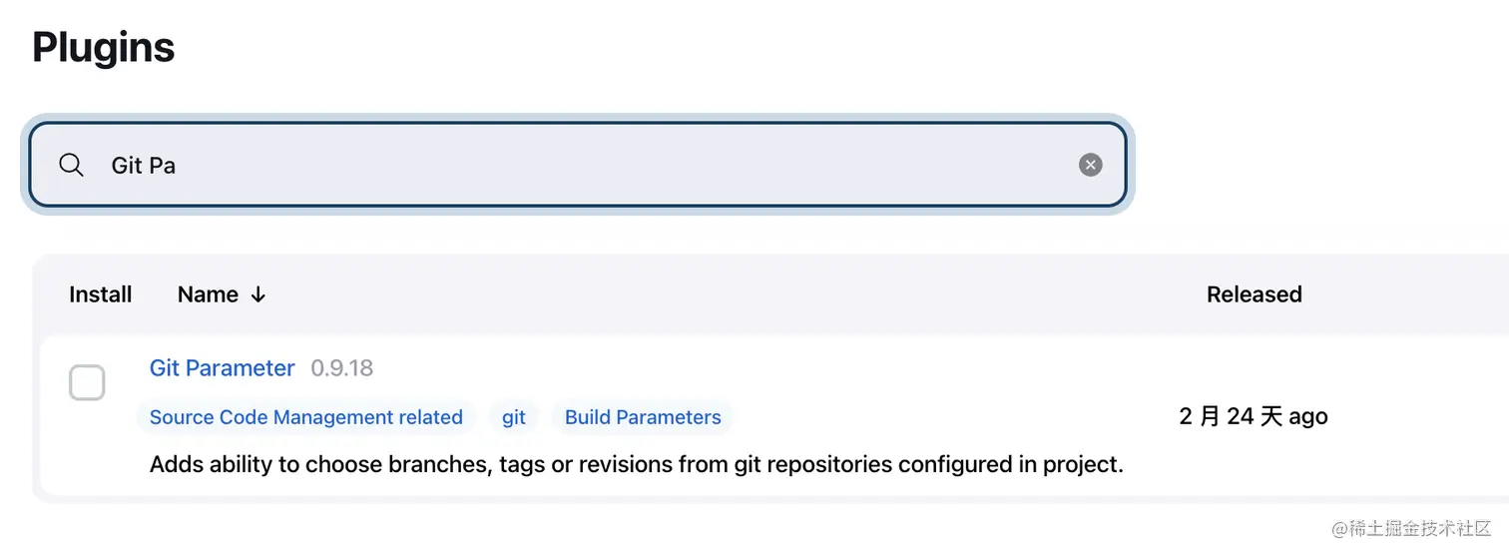The height and width of the screenshot is (556, 1509).
Task: Click the 0.9.18 version number
Action: 341,368
